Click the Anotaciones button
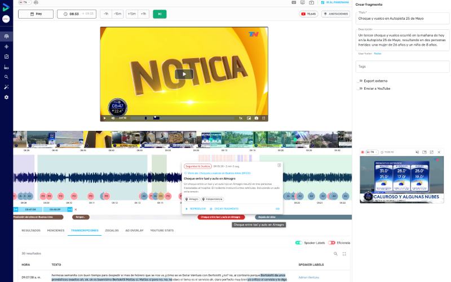The height and width of the screenshot is (282, 451). click(335, 14)
